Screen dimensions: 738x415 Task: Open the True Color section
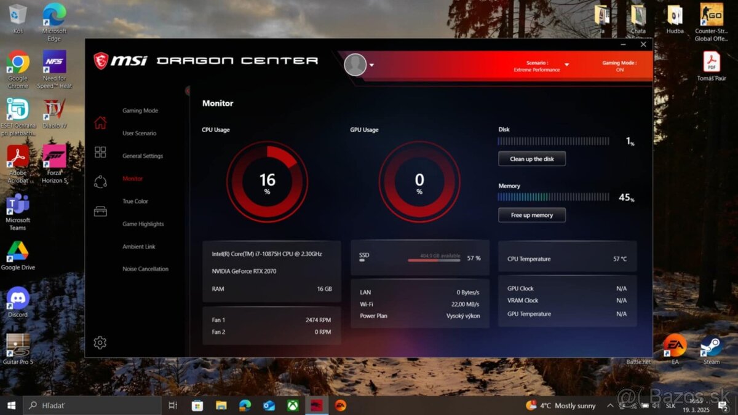tap(135, 201)
